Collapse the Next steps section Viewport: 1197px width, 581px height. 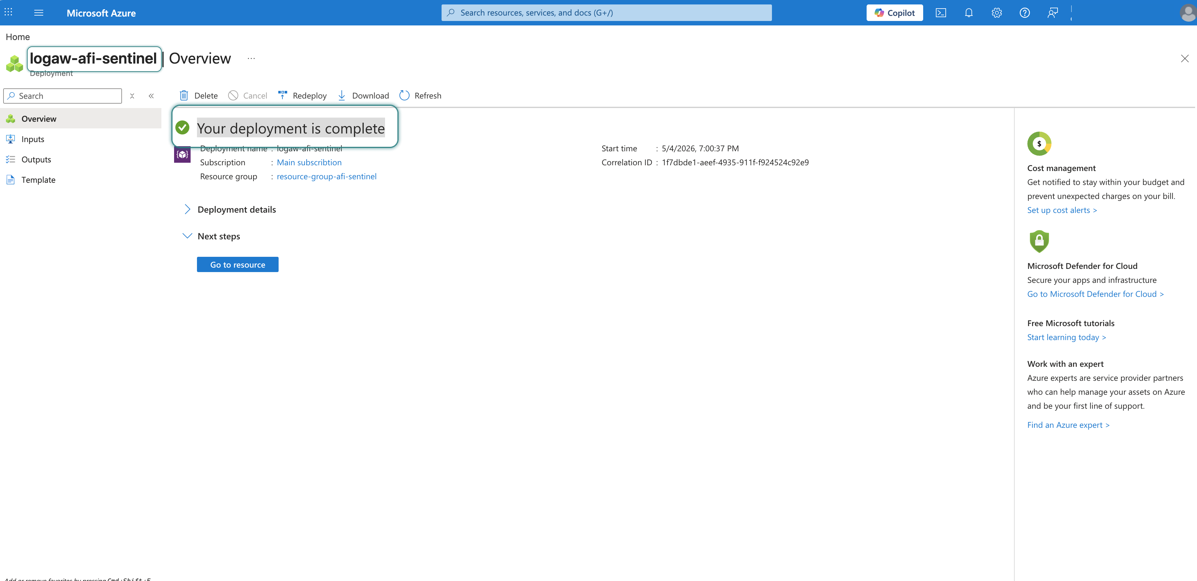click(212, 236)
